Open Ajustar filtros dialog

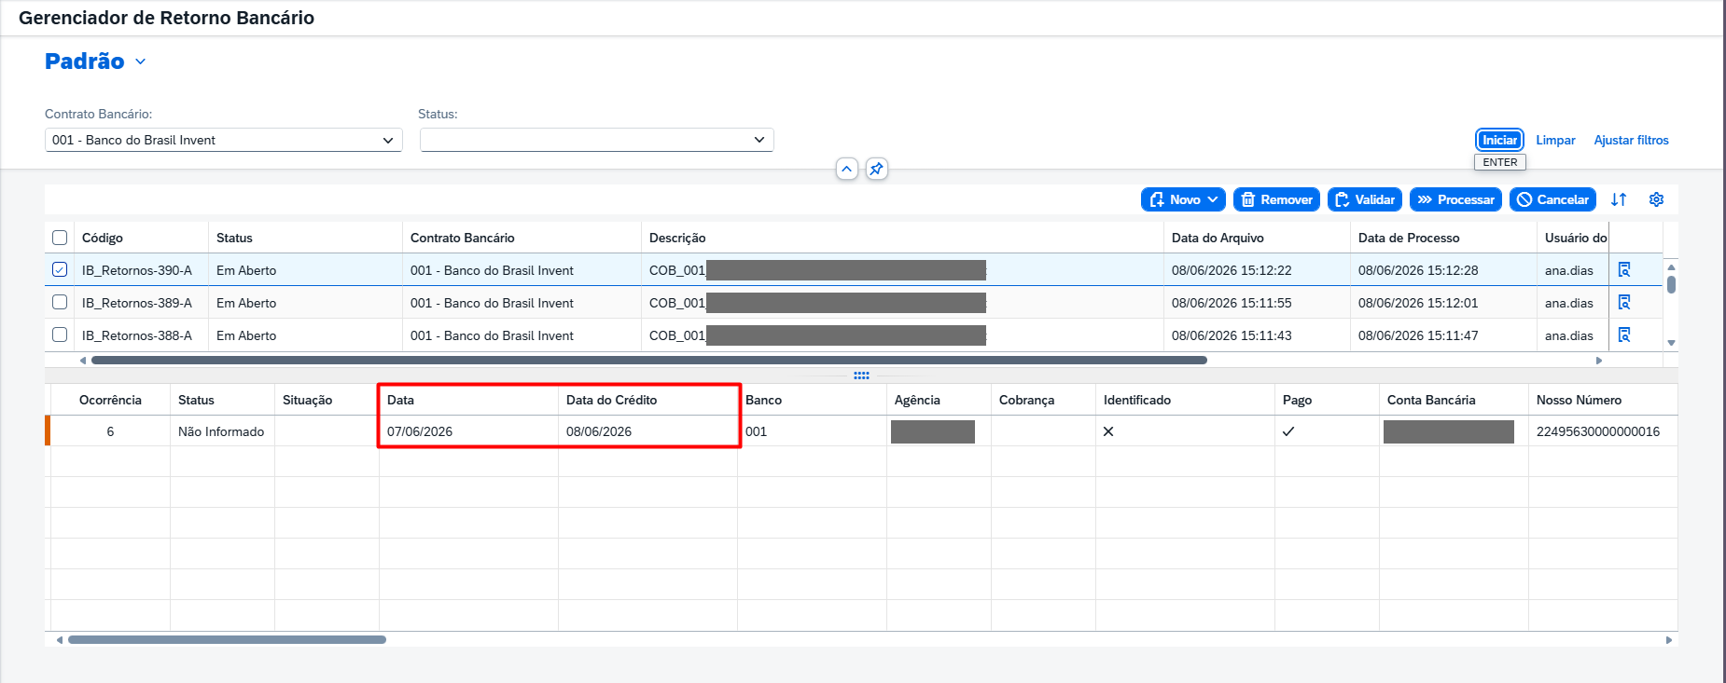[x=1631, y=140]
